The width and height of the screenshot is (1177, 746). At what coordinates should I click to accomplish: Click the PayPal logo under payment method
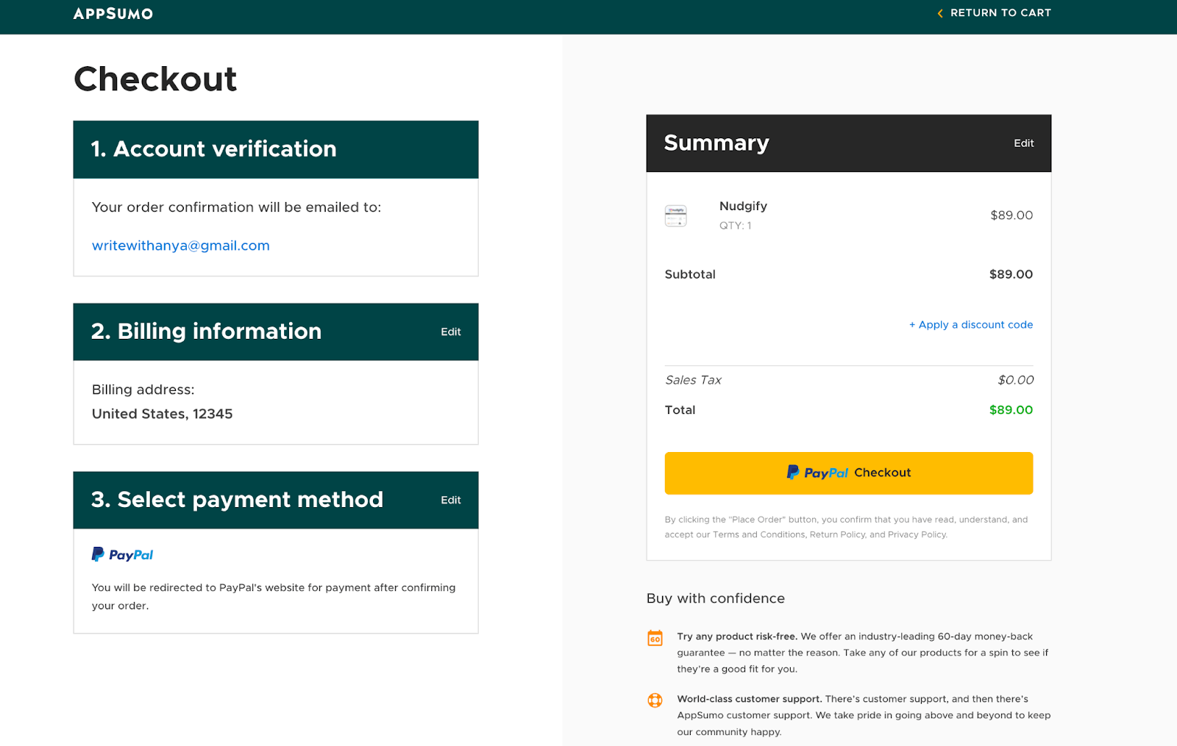pos(123,555)
